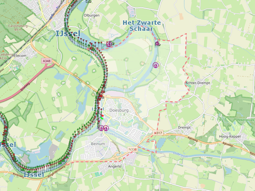The image size is (255, 191).
Task: Click the Carolinaberg peak triangle marker
Action: [18, 22]
